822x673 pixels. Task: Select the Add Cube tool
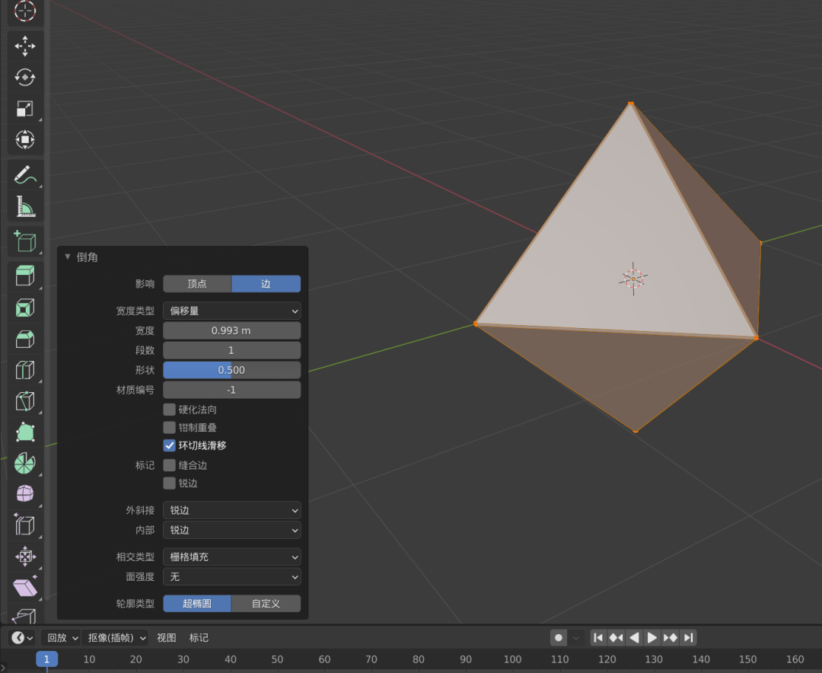pyautogui.click(x=24, y=242)
